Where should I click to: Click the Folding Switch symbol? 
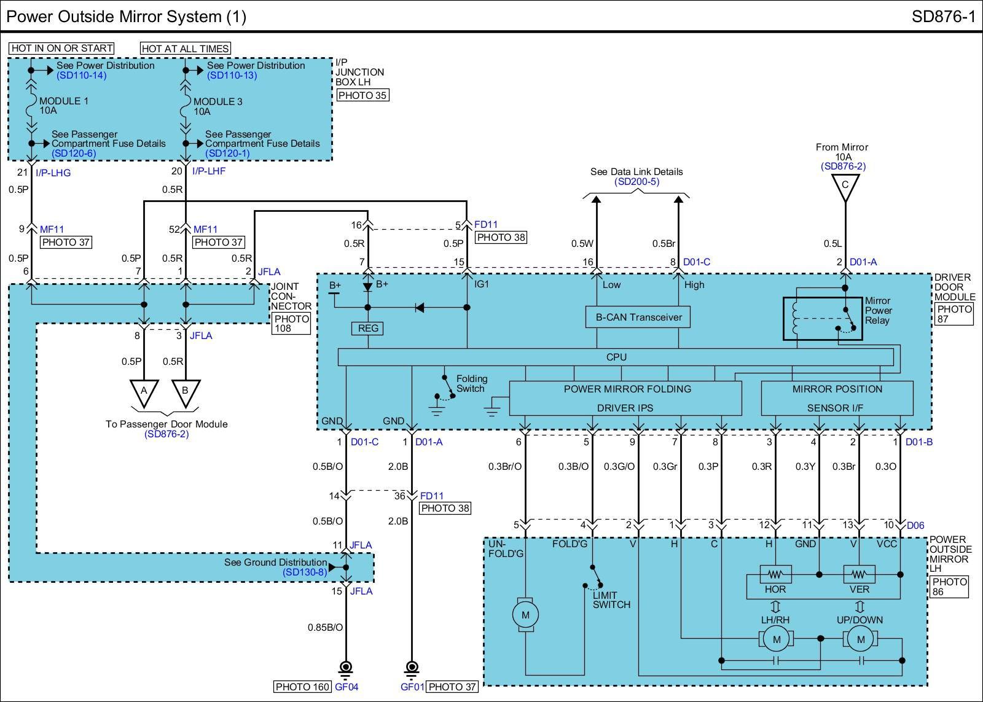(x=447, y=389)
